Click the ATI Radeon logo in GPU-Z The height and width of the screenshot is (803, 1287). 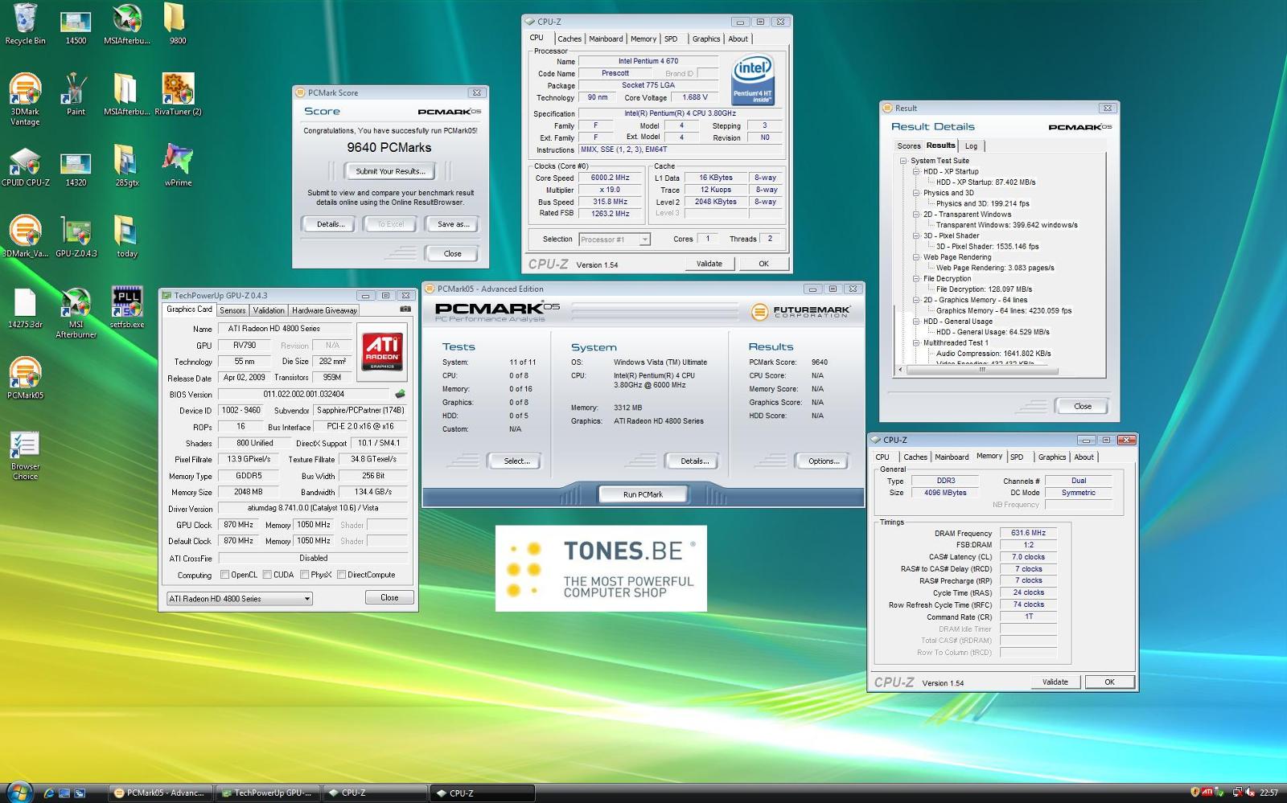[382, 350]
